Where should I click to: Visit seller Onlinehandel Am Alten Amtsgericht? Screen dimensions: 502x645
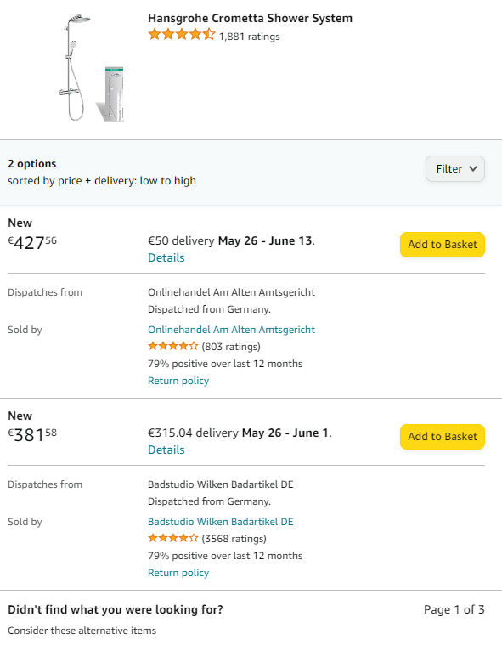[x=232, y=330]
